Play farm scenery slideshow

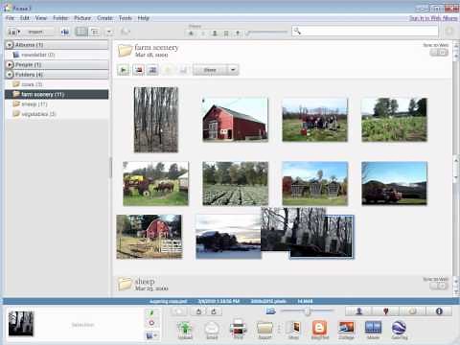pyautogui.click(x=124, y=70)
